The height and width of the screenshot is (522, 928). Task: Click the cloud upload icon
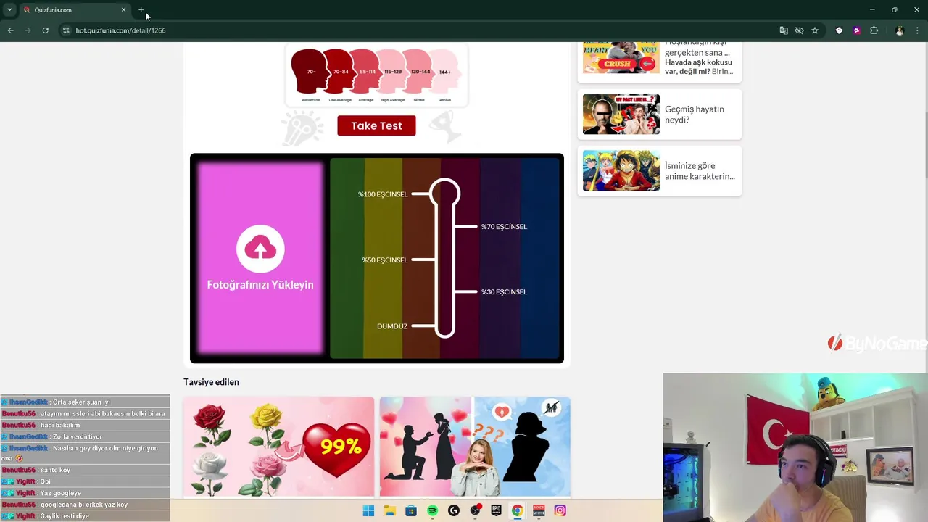[x=260, y=249]
